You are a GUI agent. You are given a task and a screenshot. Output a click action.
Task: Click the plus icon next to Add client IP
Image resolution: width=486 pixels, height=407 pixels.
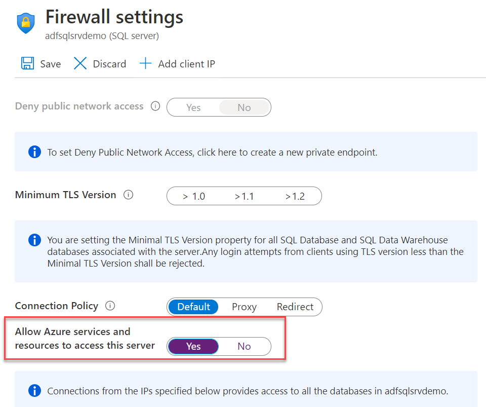[x=145, y=63]
